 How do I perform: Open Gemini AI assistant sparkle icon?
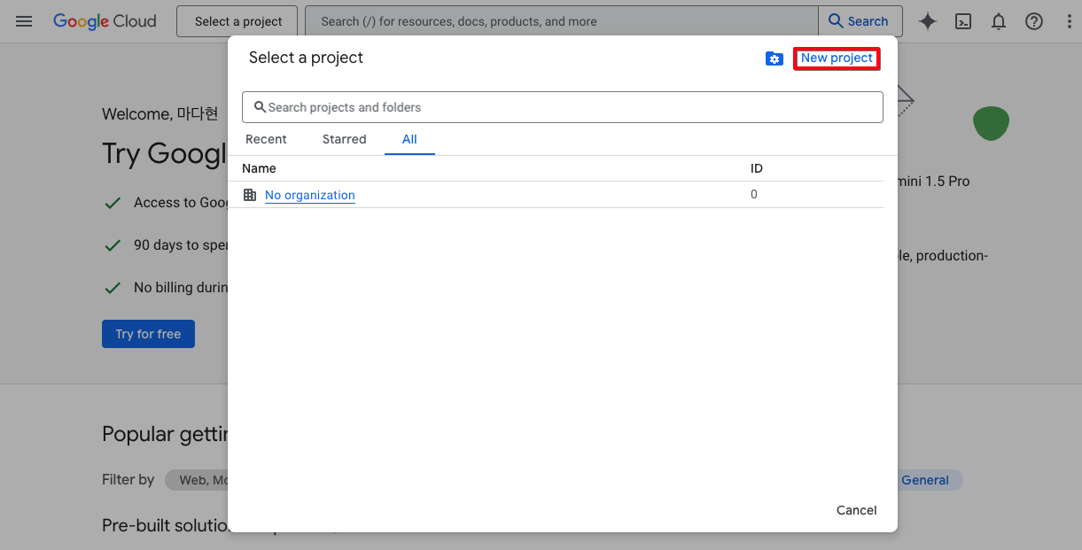point(927,21)
